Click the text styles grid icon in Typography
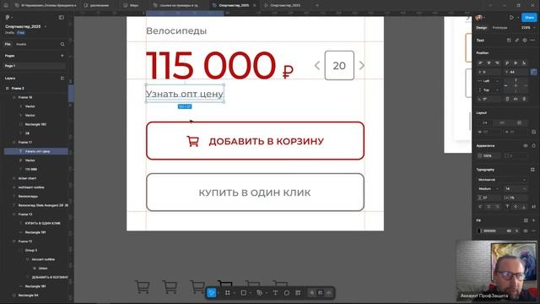540x304 pixels. (532, 170)
